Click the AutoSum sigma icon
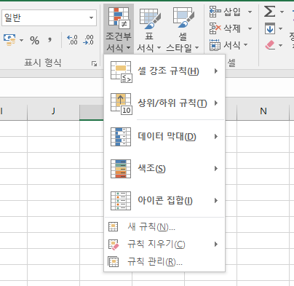Screen dimensions: 294x286 coord(270,12)
